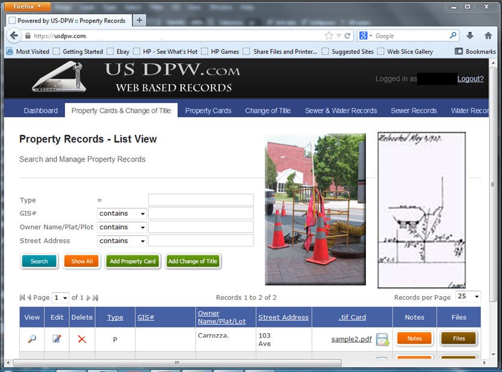502x372 pixels.
Task: Open the new tab plus button
Action: [139, 20]
